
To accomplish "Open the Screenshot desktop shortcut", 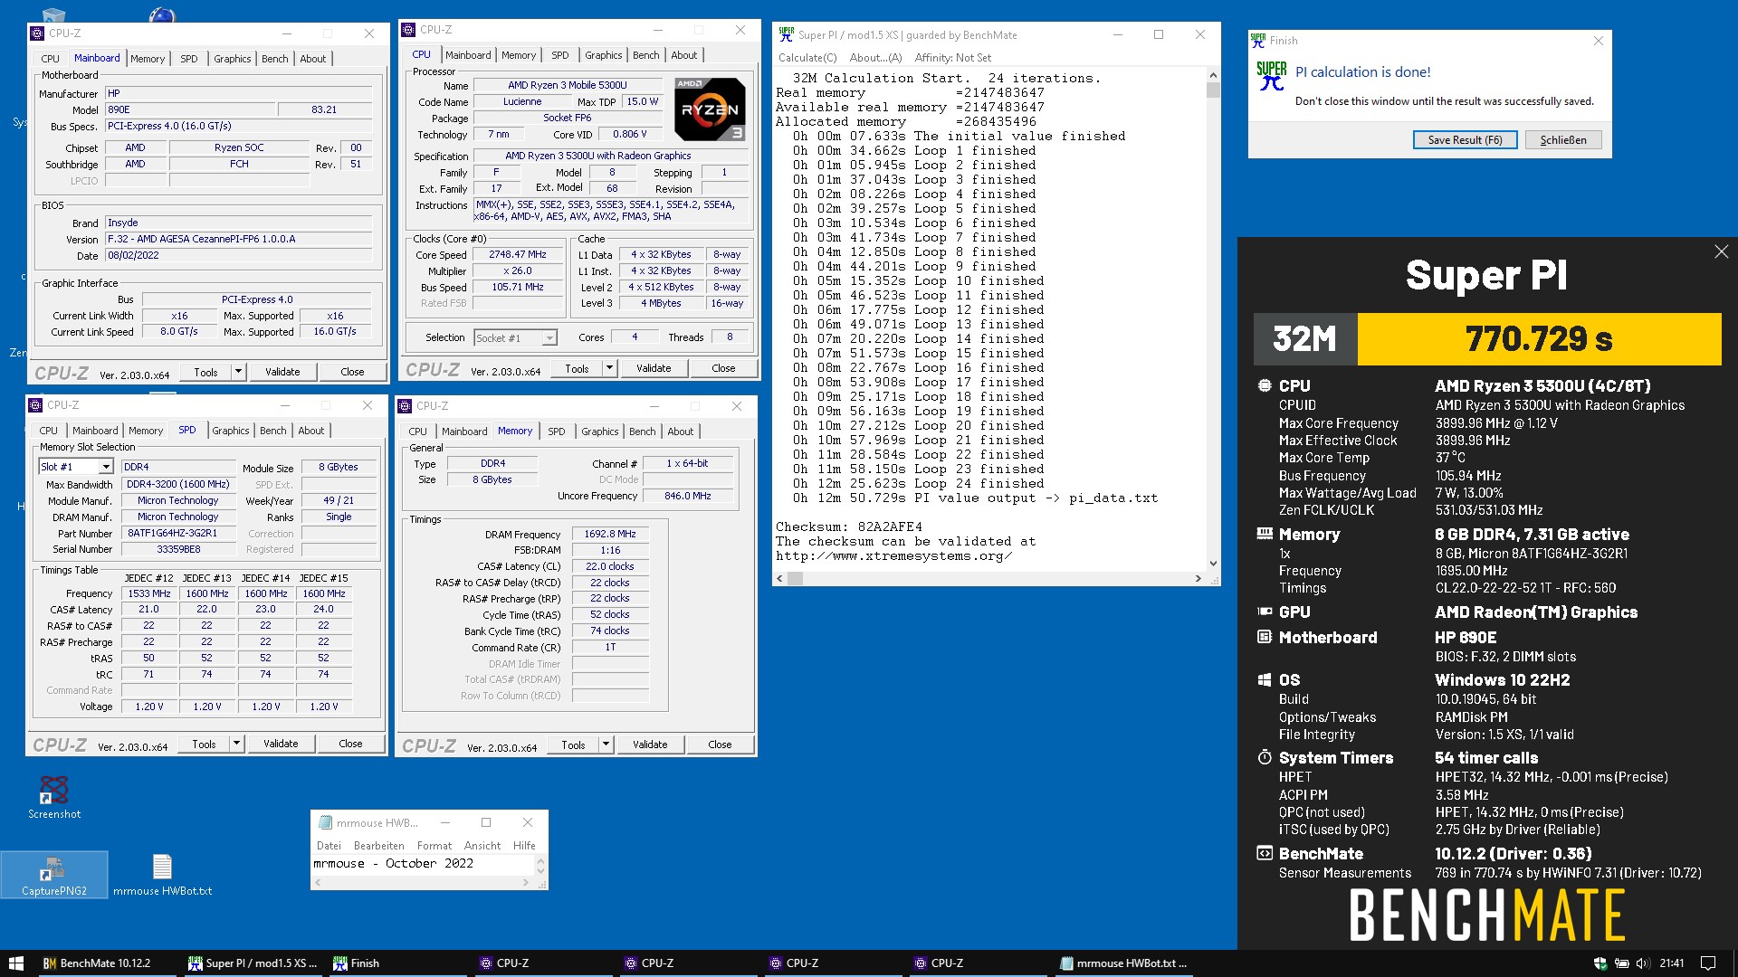I will 54,797.
